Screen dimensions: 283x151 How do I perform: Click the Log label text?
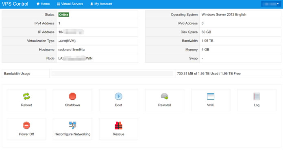click(x=257, y=105)
